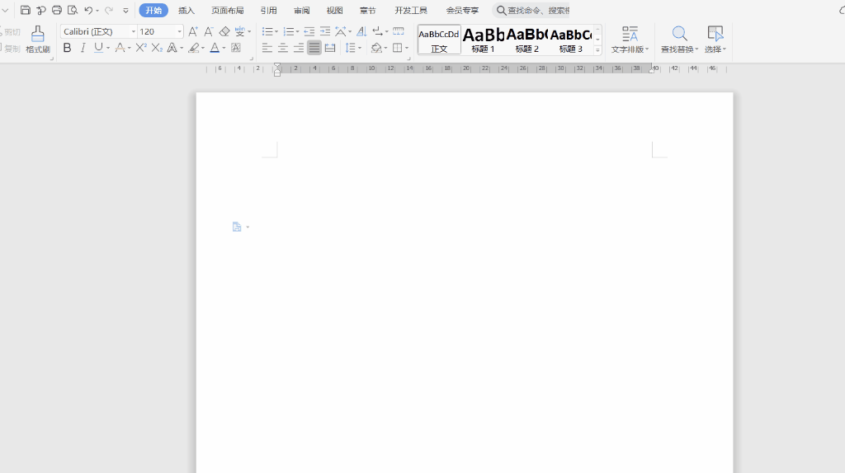Apply superscript formatting
Screen dimensions: 845x473
coord(141,48)
